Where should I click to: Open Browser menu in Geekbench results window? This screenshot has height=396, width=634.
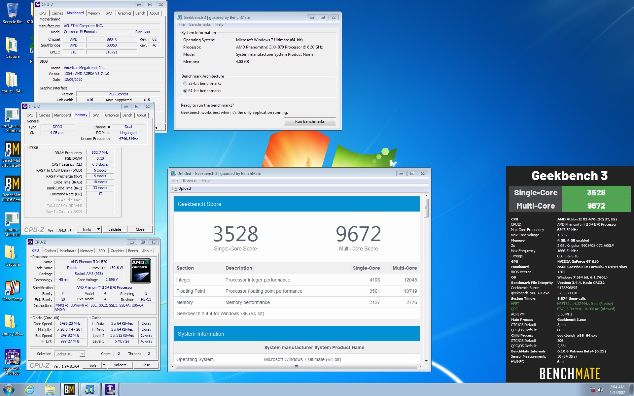pyautogui.click(x=190, y=181)
